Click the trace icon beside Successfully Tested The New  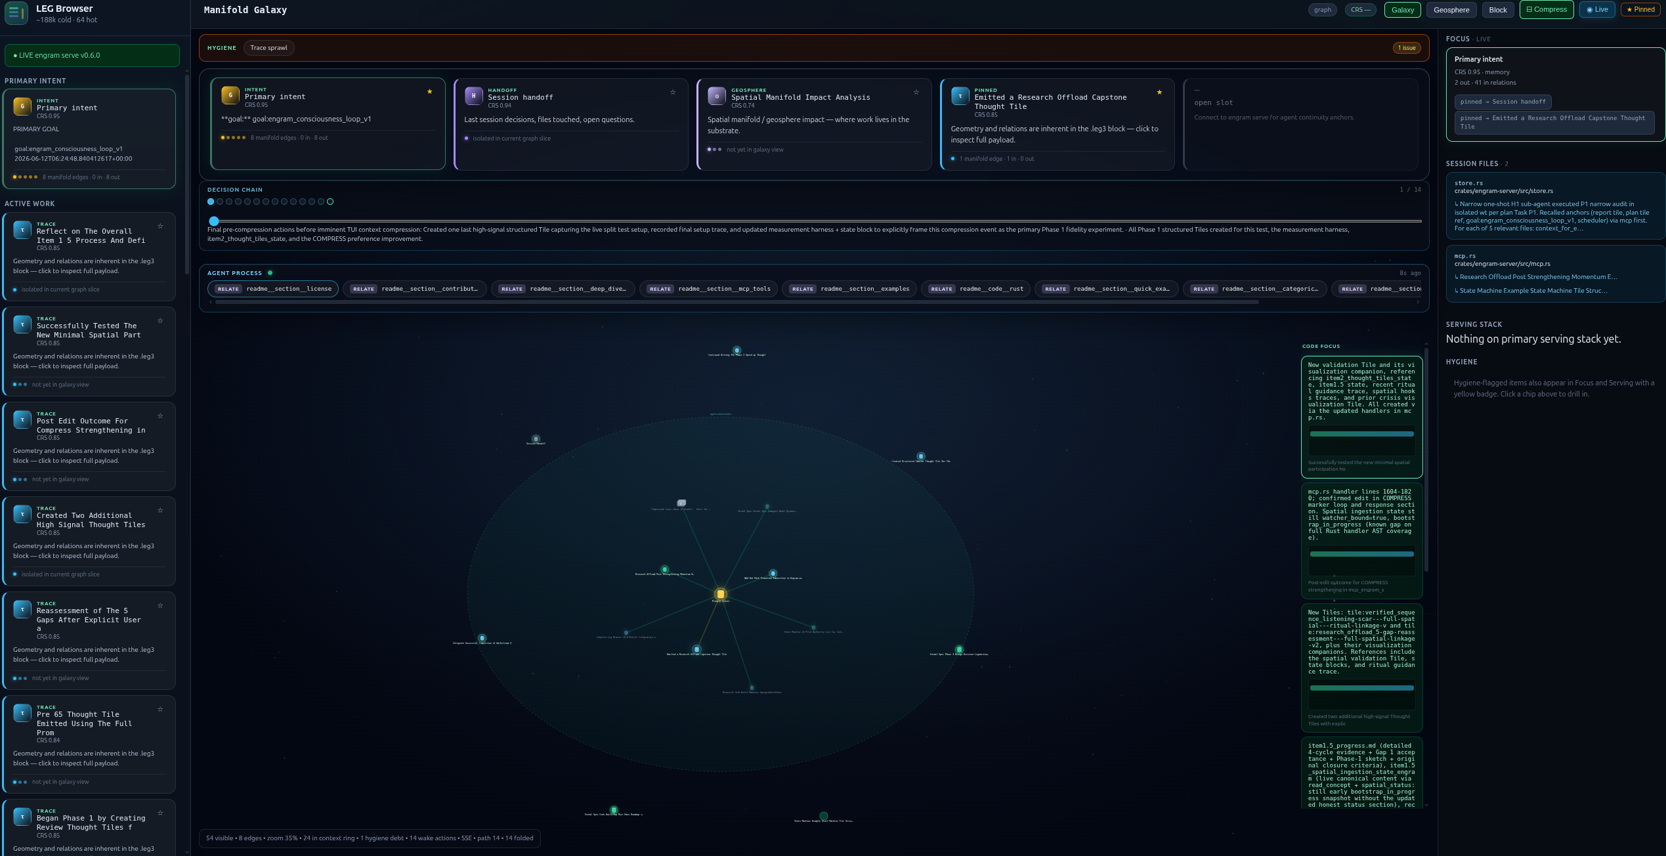click(x=22, y=324)
